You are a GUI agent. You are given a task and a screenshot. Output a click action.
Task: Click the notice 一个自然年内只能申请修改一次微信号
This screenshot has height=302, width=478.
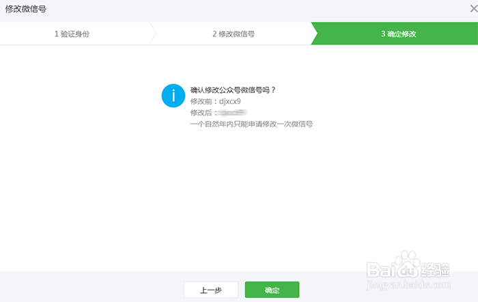(x=251, y=124)
